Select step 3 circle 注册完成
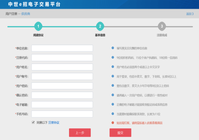Image resolution: width=199 pixels, height=140 pixels. tap(162, 26)
